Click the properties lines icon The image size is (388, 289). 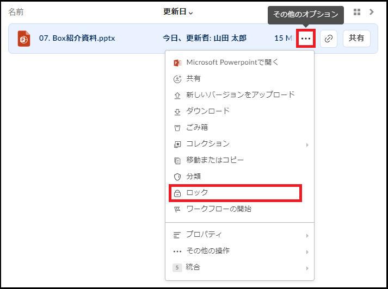[177, 235]
